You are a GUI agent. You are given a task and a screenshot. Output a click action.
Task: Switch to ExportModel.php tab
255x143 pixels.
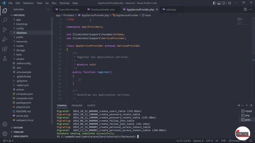[x=69, y=10]
